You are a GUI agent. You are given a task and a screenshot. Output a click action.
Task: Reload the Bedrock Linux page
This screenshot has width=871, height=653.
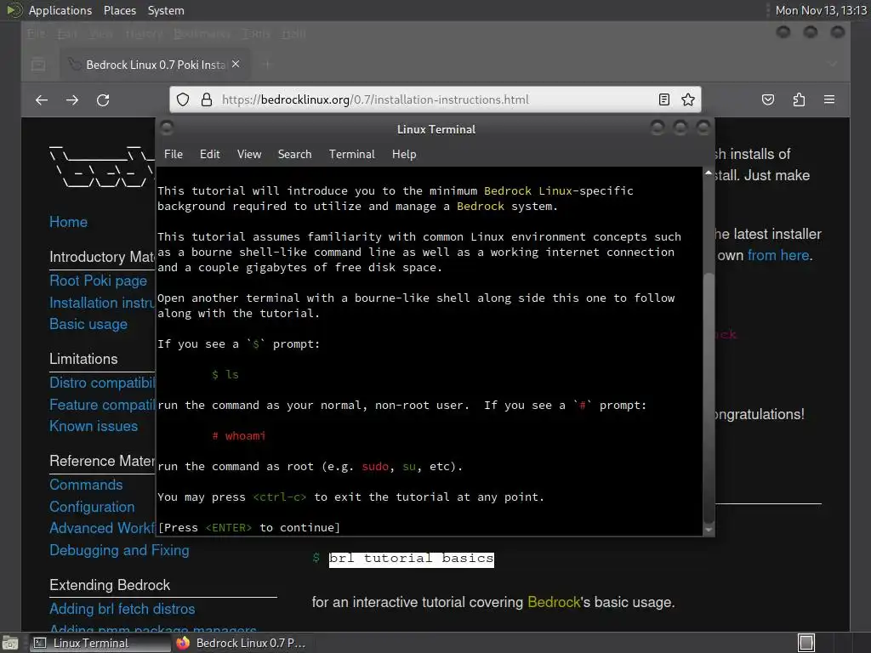(103, 100)
